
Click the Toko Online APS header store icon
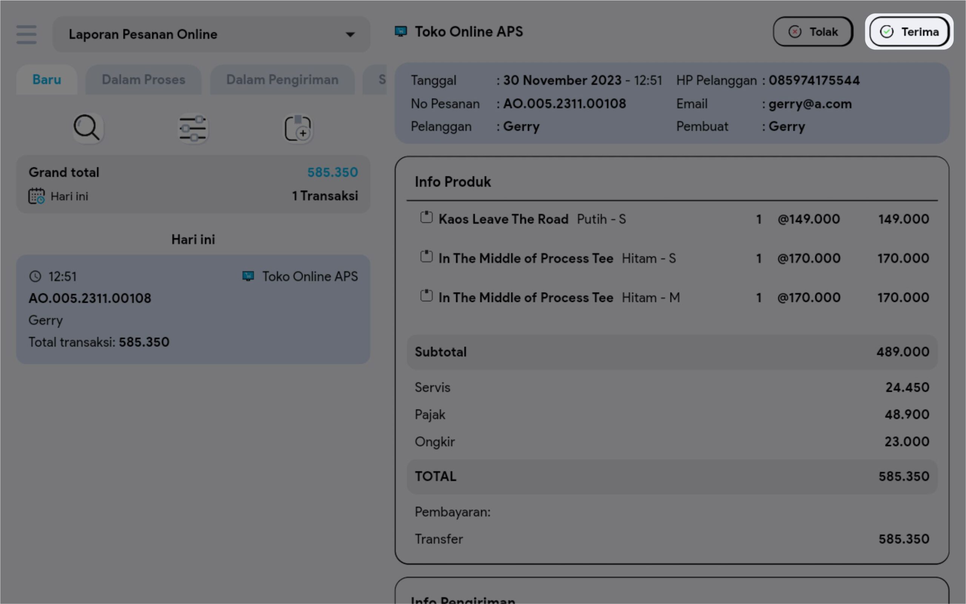pos(401,32)
